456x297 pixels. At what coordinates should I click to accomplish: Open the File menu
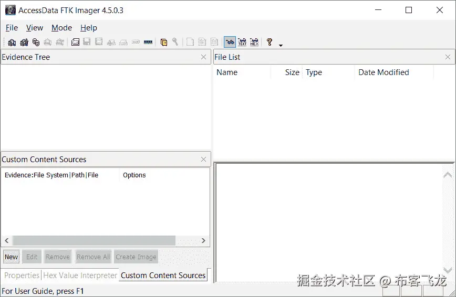12,28
